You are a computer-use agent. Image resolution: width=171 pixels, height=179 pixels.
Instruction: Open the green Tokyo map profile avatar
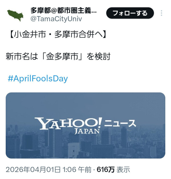pos(15,15)
